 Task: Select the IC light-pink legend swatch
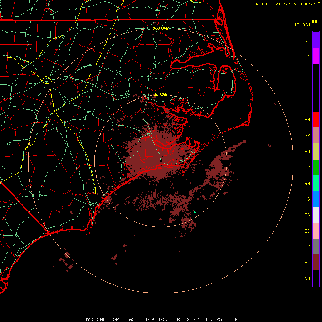tap(316, 231)
